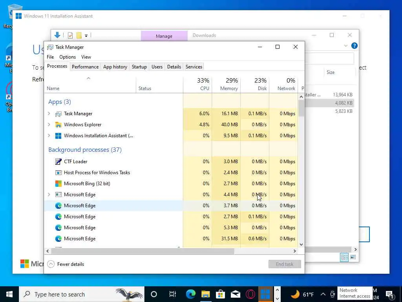
Task: Sort processes by Network column
Action: [283, 84]
